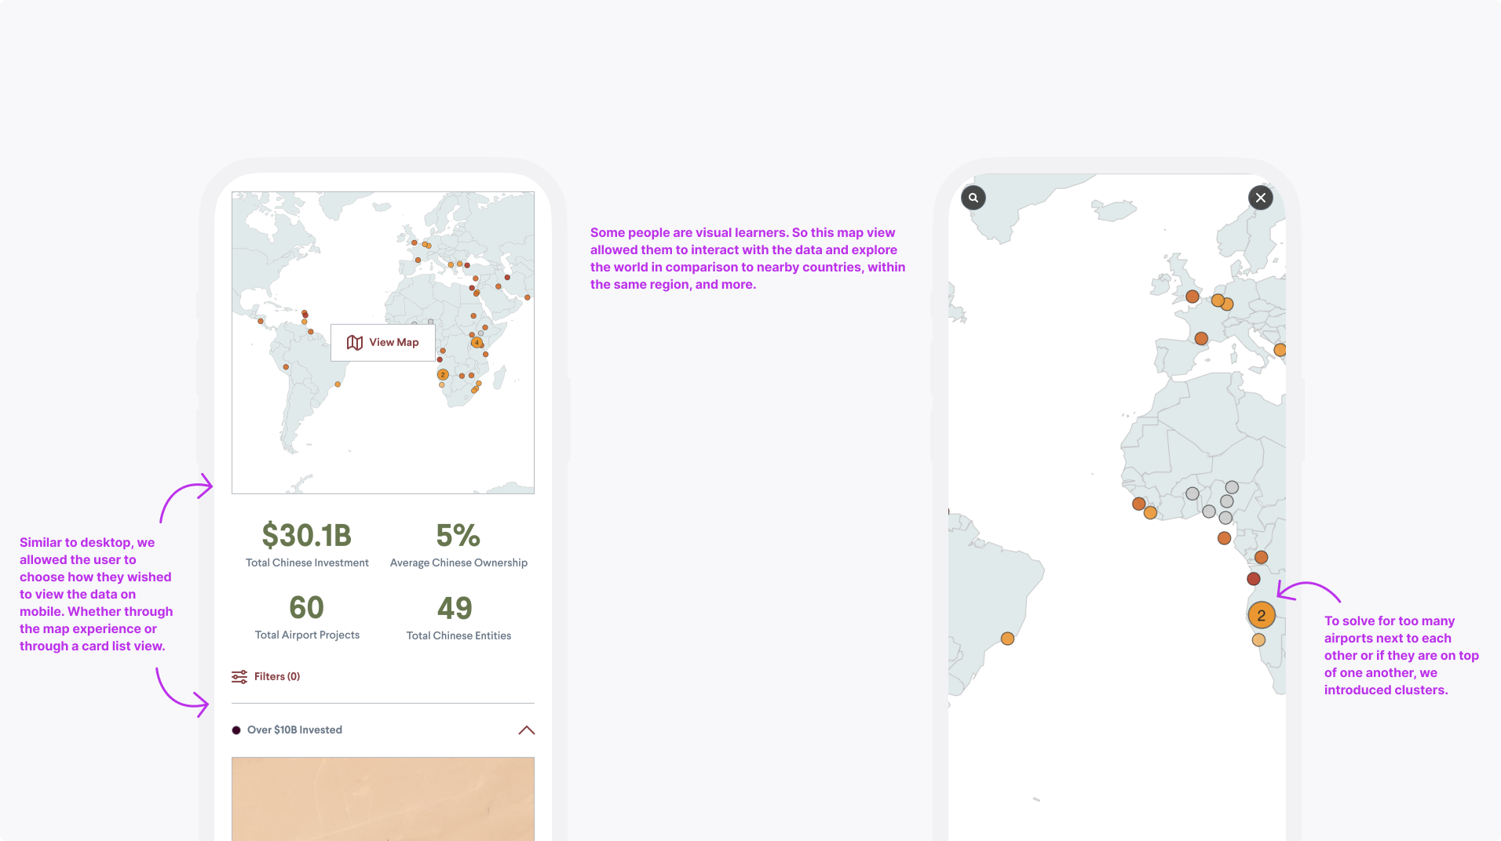Open the map search magnifier icon
Viewport: 1501px width, 841px height.
coord(973,198)
